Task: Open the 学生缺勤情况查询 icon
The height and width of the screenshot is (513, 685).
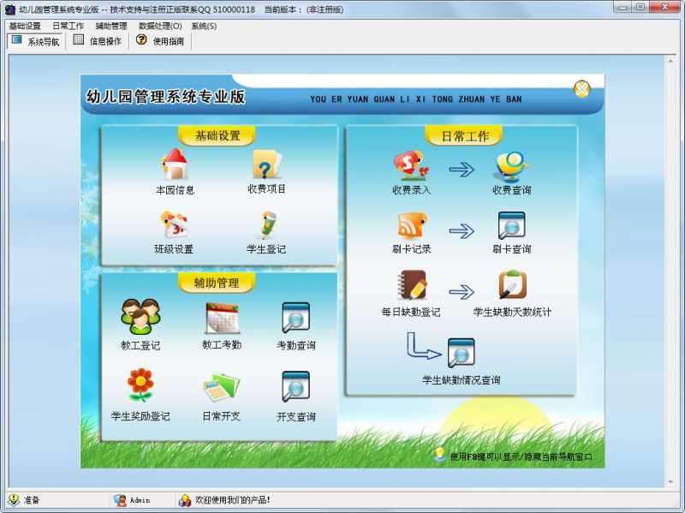Action: 460,360
